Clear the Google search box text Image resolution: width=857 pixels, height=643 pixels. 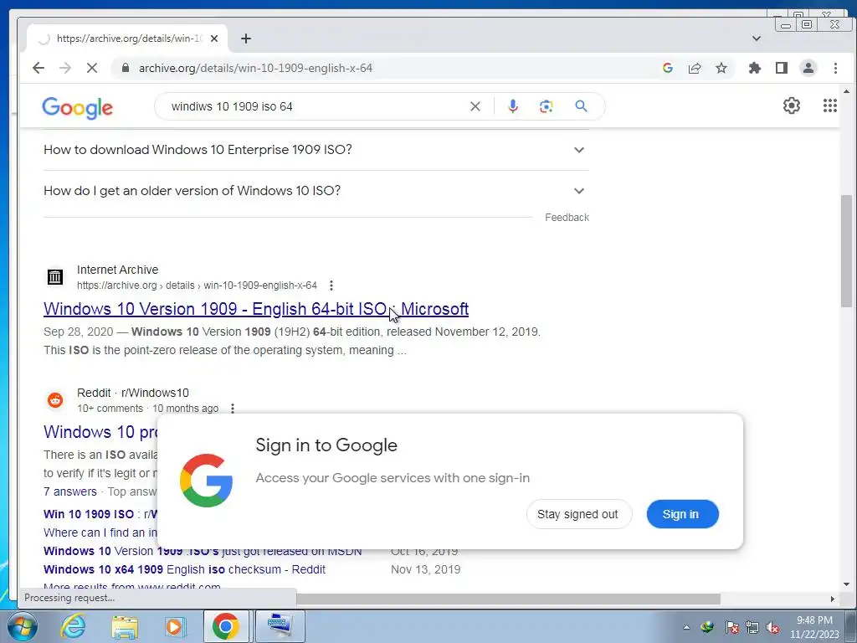point(475,106)
